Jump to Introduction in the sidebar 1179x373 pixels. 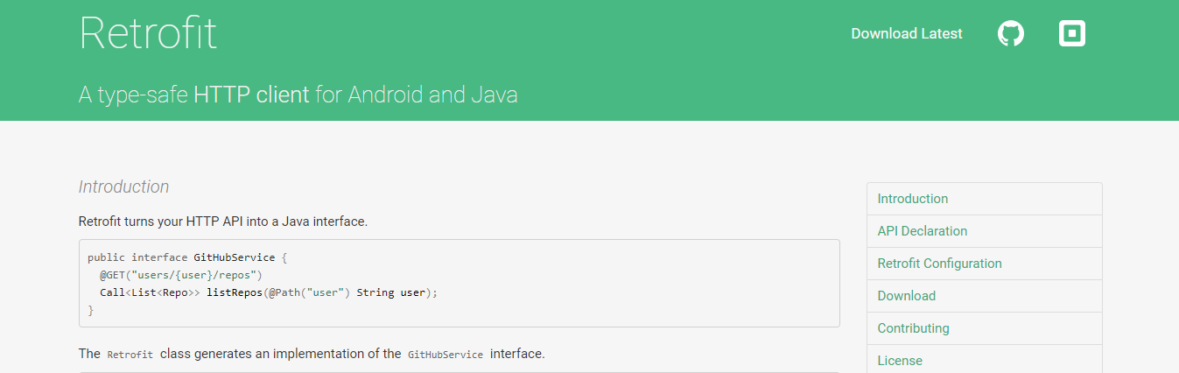984,199
